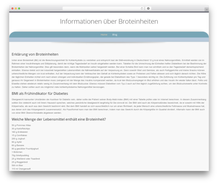Screen dimensions: 218x184
Task: Click list entry '60 g Banane'
Action: [x=18, y=145]
